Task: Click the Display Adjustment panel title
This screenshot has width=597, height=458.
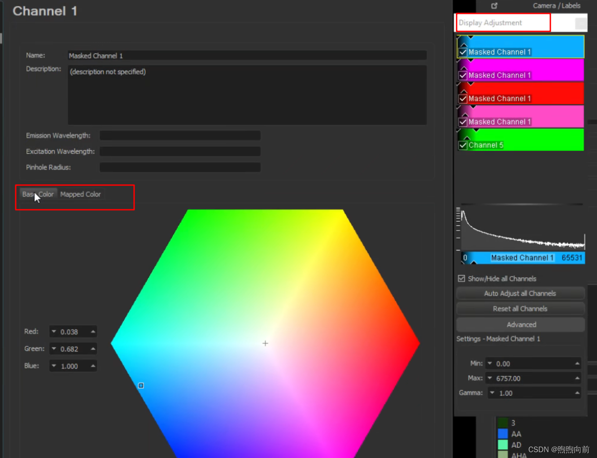Action: click(x=490, y=23)
